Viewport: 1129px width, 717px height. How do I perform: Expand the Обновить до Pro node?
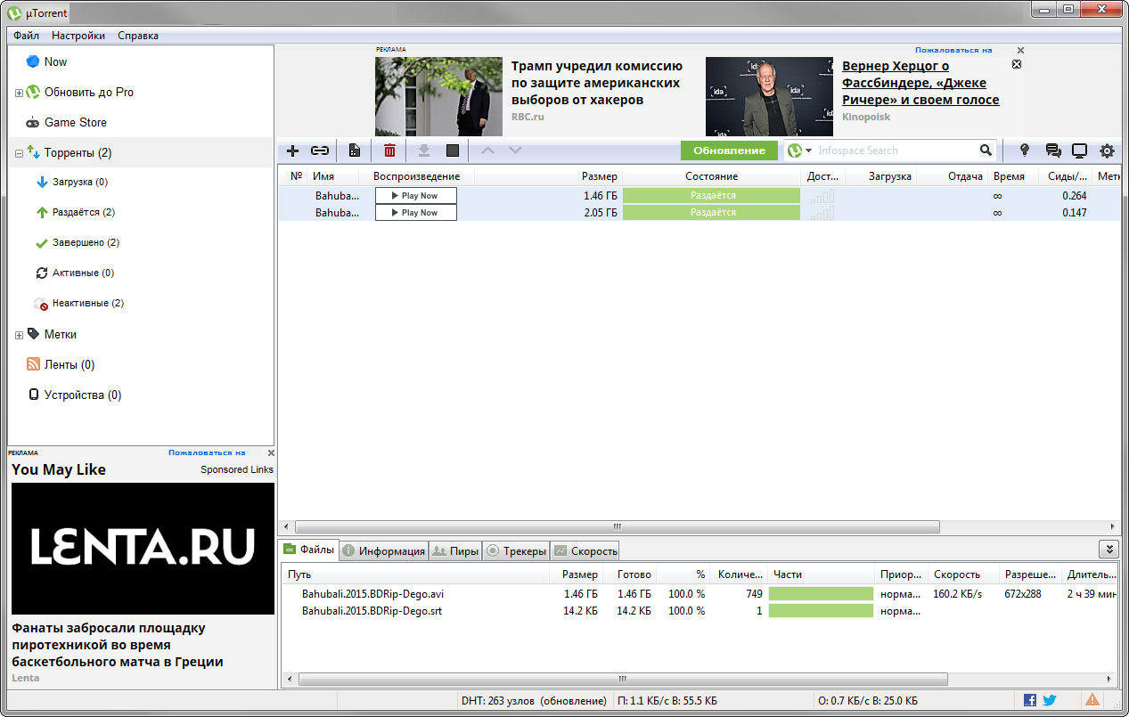pos(19,93)
